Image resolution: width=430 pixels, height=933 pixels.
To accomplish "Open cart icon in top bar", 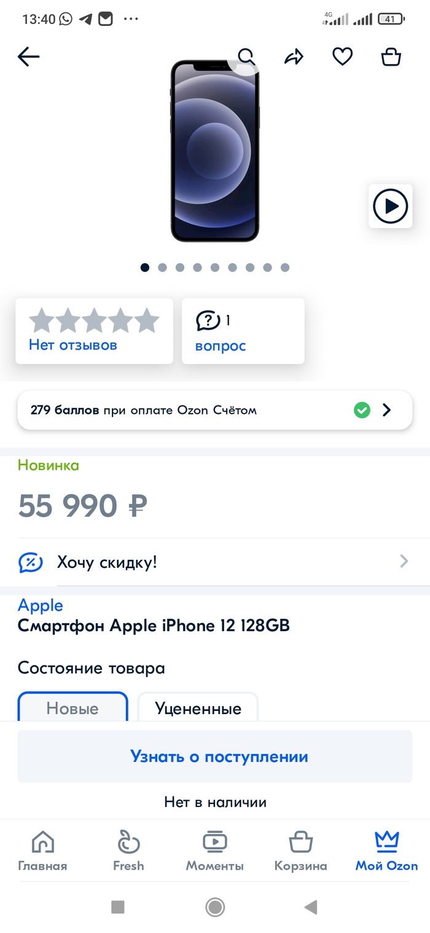I will (x=391, y=57).
